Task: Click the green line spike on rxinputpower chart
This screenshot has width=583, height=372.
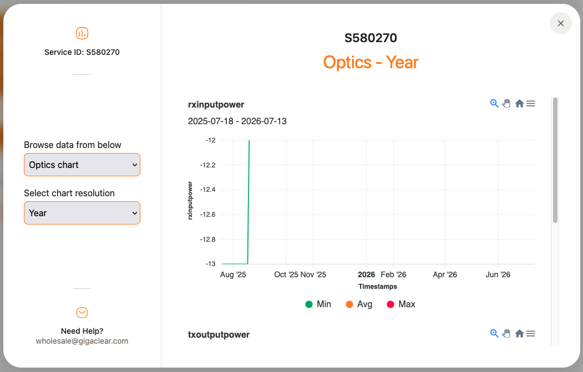Action: [x=249, y=202]
